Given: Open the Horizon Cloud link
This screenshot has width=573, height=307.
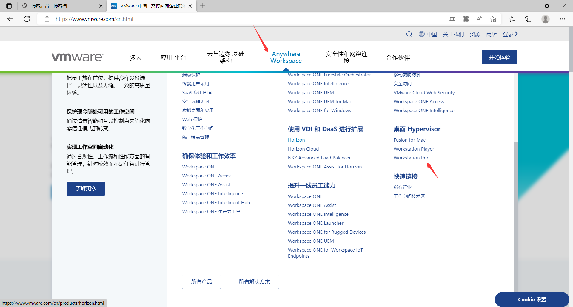Looking at the screenshot, I should 304,149.
